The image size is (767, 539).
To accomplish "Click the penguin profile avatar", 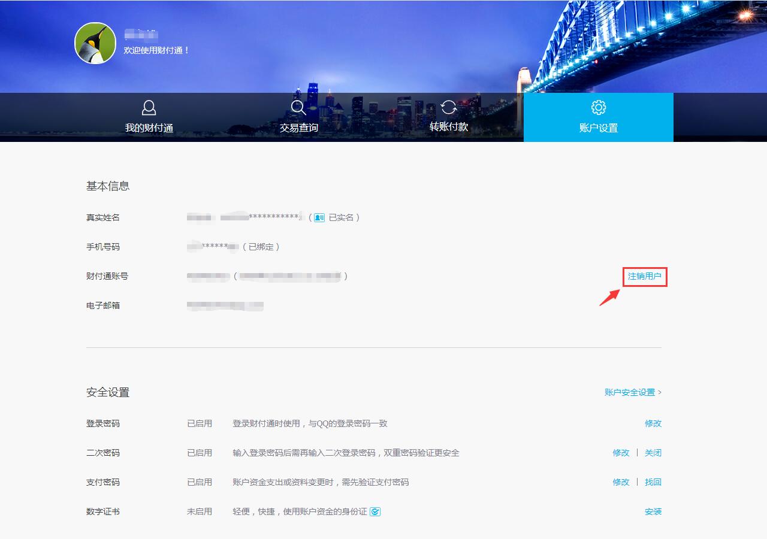I will 95,43.
